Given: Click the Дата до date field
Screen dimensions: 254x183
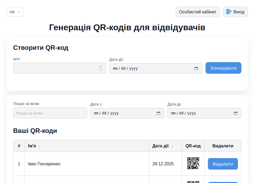Looking at the screenshot, I should [204, 113].
